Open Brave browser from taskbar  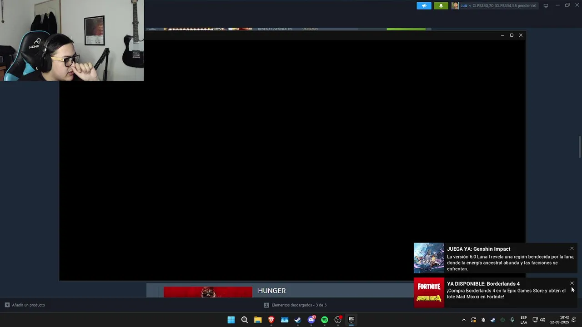tap(271, 320)
